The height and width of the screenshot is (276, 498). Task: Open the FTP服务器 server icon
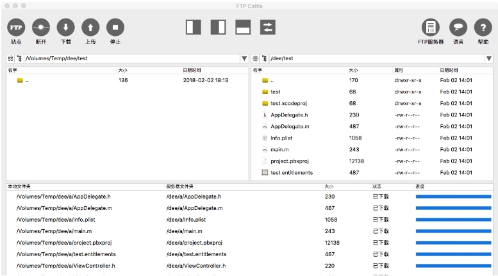[x=431, y=27]
